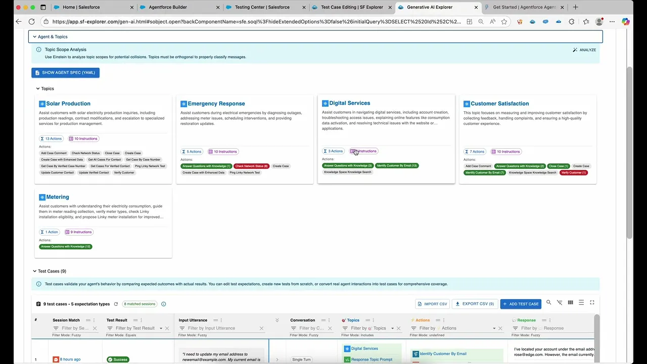Click the browser profile avatar icon

(599, 22)
